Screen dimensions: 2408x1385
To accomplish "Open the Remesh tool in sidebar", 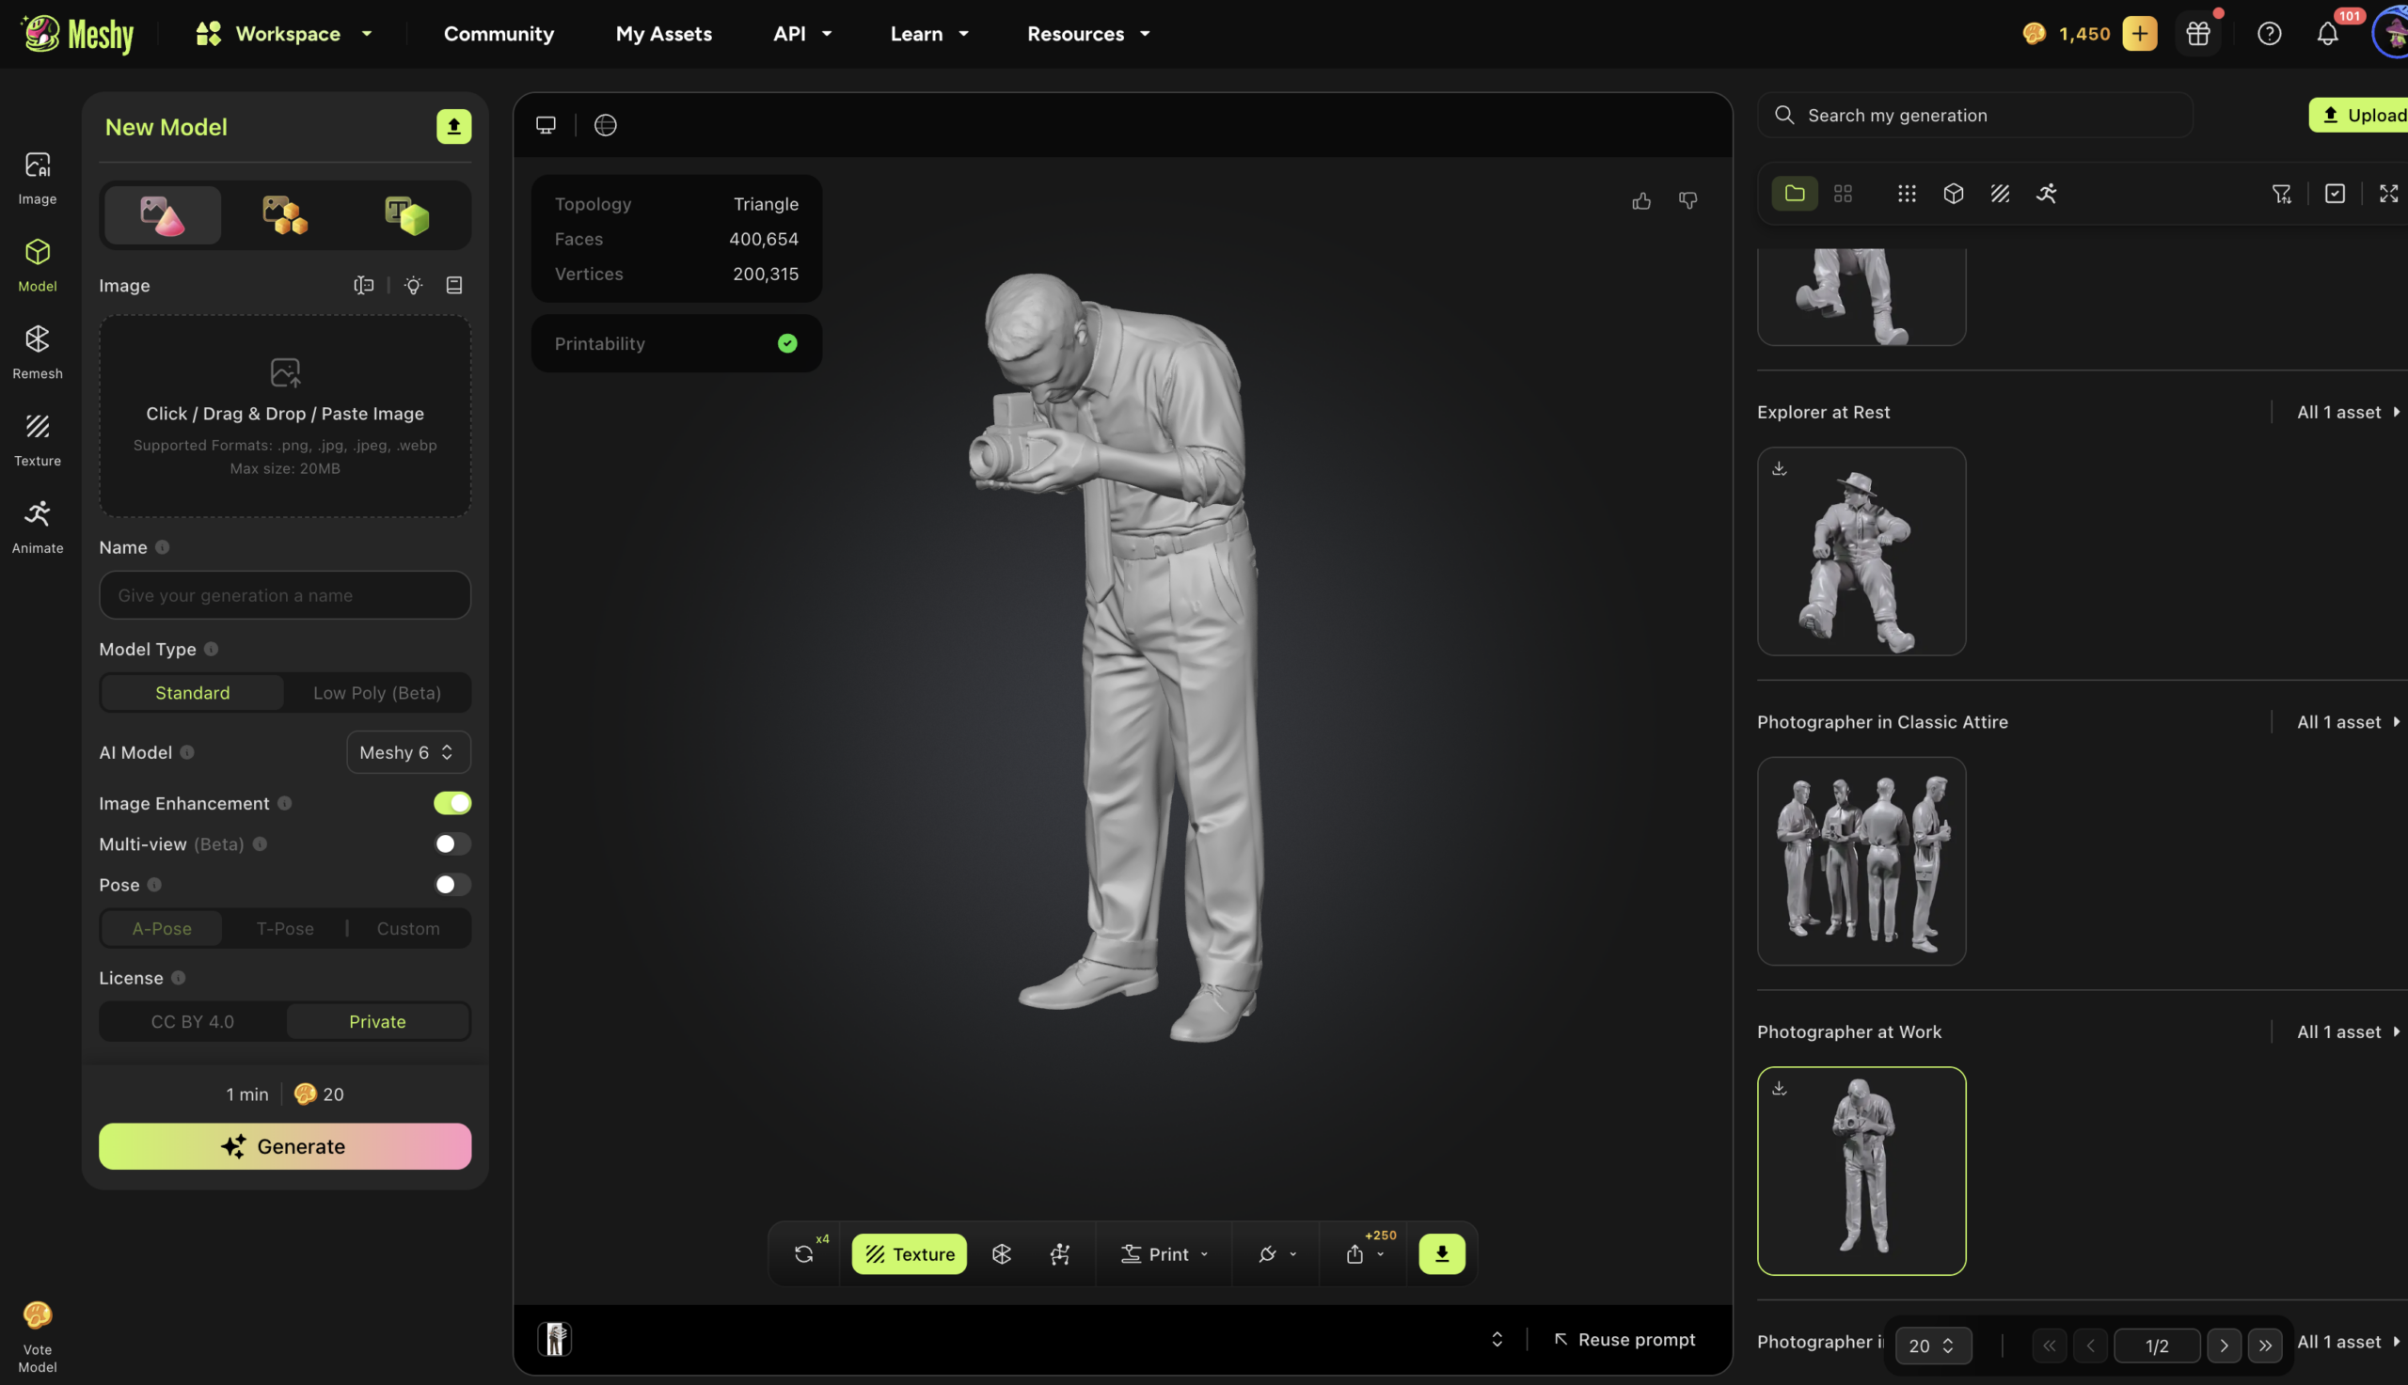I will [37, 352].
